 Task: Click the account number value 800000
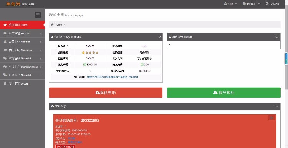[x=90, y=46]
